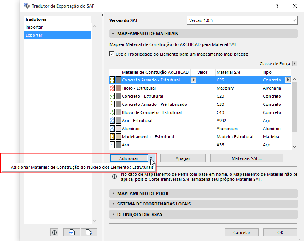The image size is (304, 241).
Task: Click the export translator icon at bottom left
Action: point(89,232)
